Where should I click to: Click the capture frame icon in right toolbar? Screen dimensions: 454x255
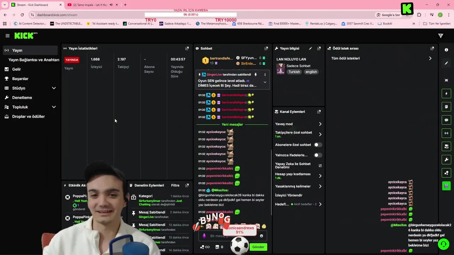446,80
